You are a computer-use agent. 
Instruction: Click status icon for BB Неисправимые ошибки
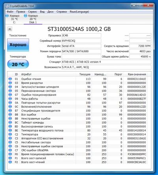click(x=10, y=119)
